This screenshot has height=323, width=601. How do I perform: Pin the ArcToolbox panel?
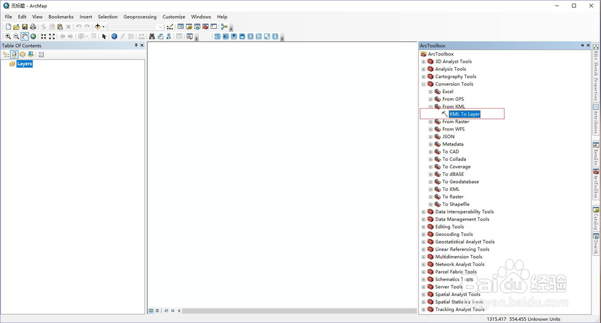pyautogui.click(x=582, y=45)
